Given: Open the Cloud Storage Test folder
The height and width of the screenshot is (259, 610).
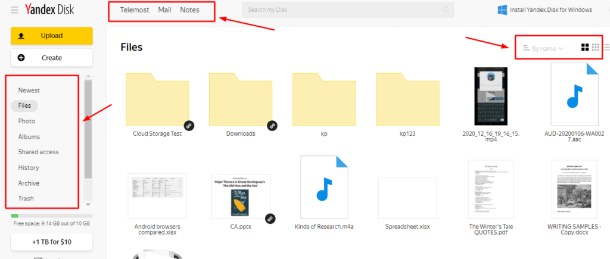Looking at the screenshot, I should 157,99.
